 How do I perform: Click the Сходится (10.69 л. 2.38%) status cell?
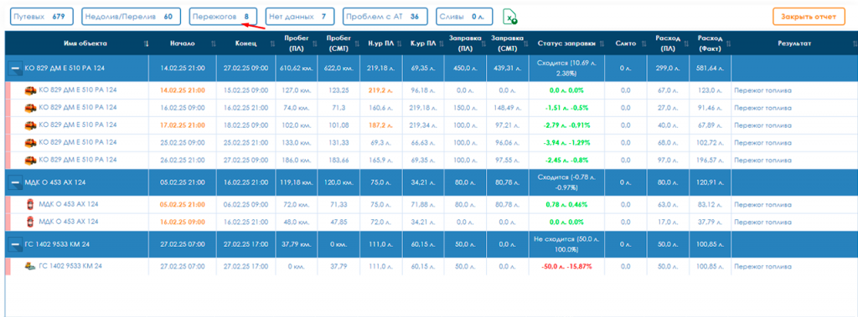point(567,69)
